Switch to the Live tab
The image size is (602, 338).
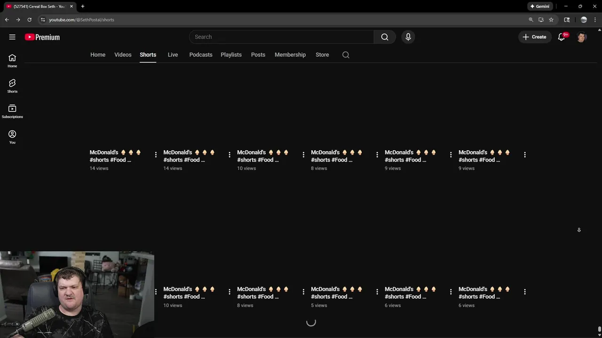[x=173, y=55]
